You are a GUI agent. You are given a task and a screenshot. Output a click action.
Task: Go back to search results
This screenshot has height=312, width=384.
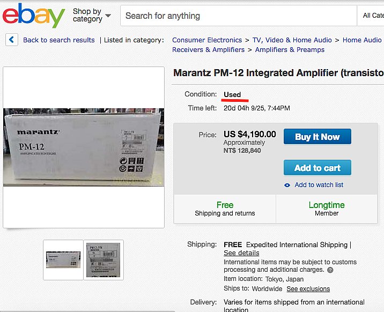pyautogui.click(x=59, y=40)
